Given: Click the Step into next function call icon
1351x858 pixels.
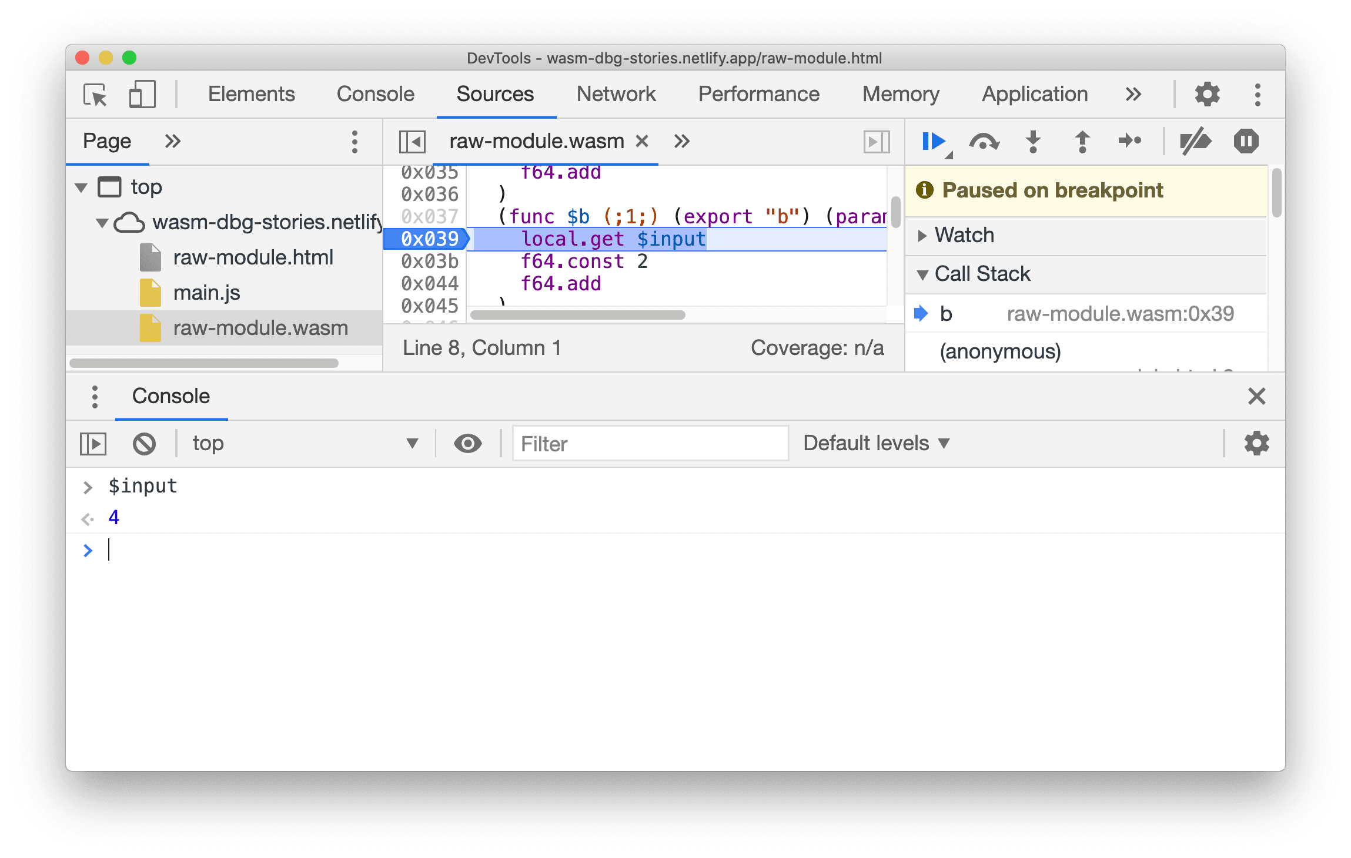Looking at the screenshot, I should pos(1034,140).
